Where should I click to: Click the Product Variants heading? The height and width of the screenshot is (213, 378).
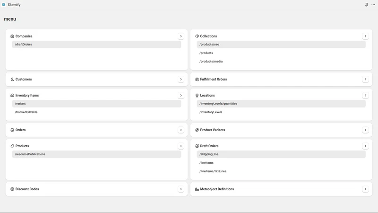coord(213,130)
